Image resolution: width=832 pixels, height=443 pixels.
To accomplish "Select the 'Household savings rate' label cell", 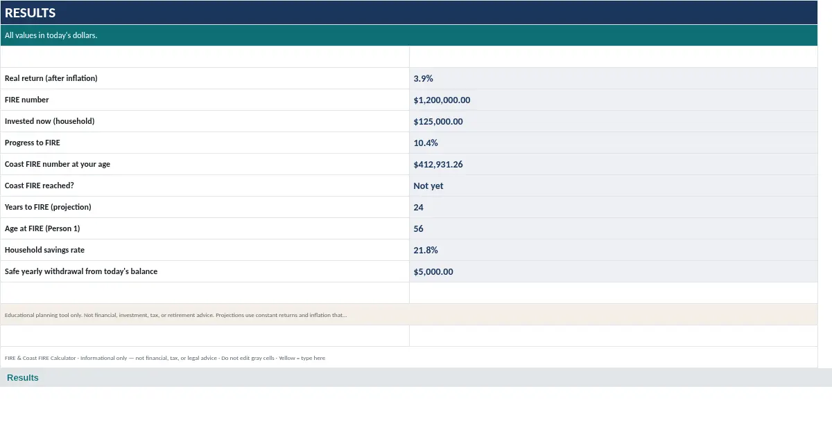I will (x=205, y=250).
